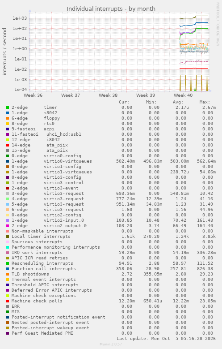Screen dimensions: 222x349
Task: Click the 1.61k current value for Local timer
Action: (128, 237)
